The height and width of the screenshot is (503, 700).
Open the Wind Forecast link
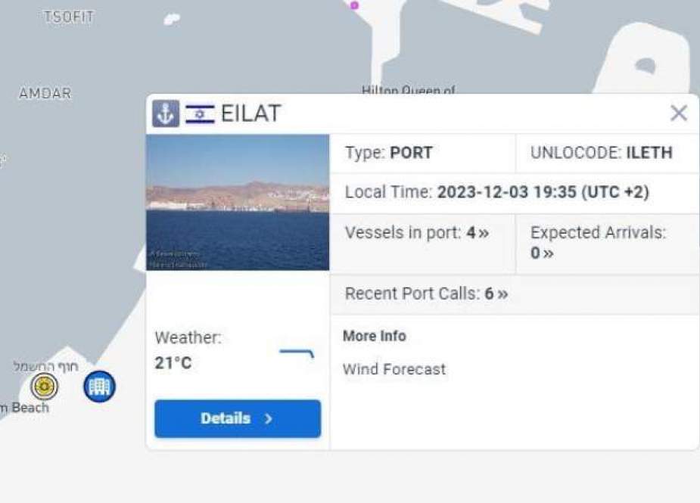(394, 369)
